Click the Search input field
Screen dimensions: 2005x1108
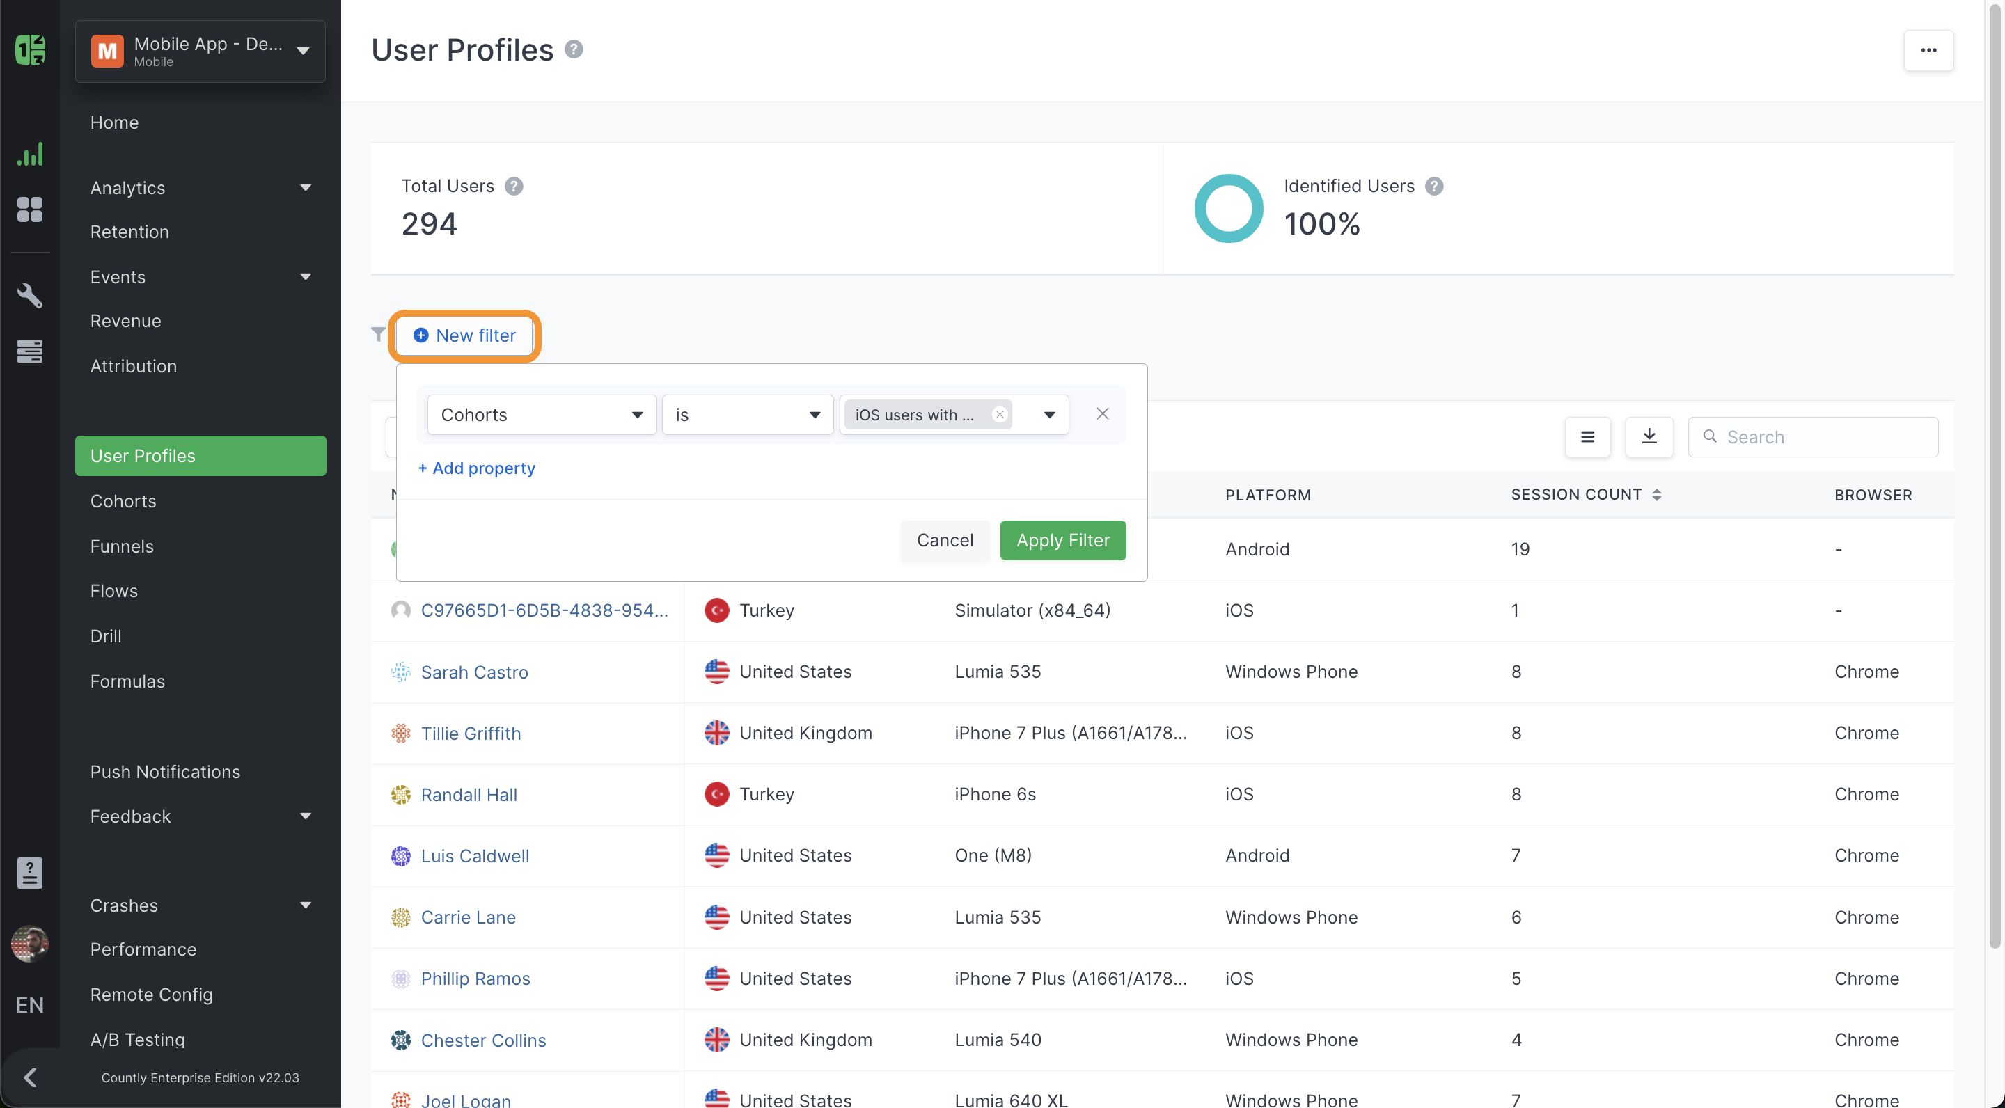(1812, 437)
